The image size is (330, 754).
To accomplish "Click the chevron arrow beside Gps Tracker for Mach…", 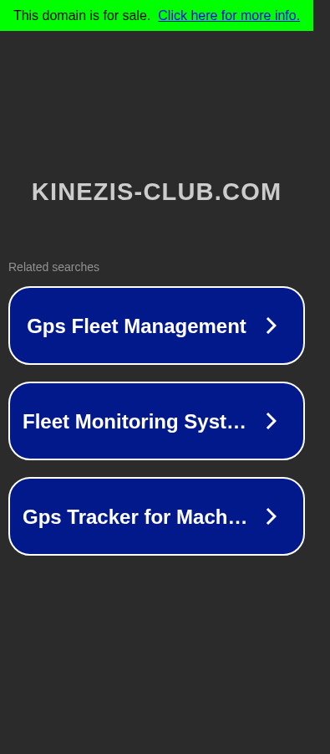I will (x=272, y=516).
